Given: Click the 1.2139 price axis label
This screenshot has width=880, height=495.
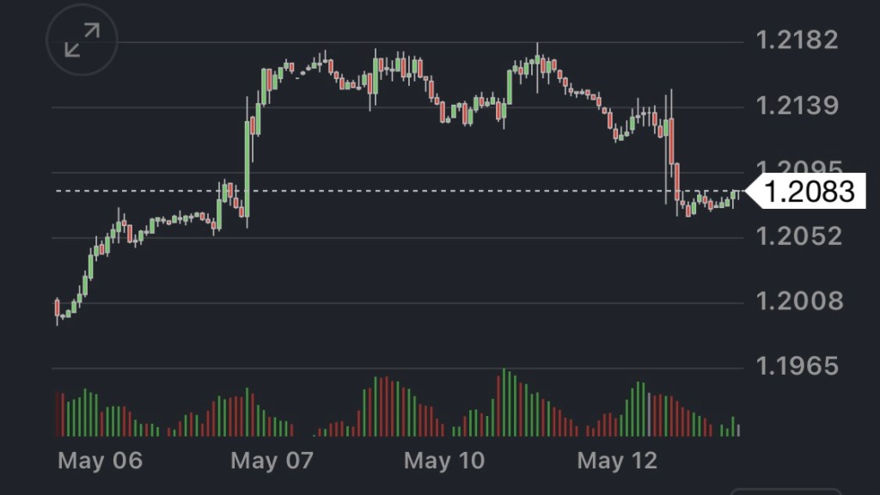Looking at the screenshot, I should [796, 106].
